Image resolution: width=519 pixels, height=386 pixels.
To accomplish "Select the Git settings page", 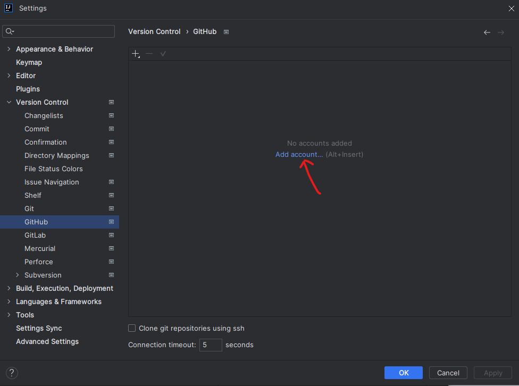I will pyautogui.click(x=29, y=208).
